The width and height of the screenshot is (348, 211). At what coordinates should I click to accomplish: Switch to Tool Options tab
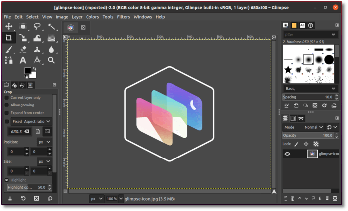tap(6, 85)
